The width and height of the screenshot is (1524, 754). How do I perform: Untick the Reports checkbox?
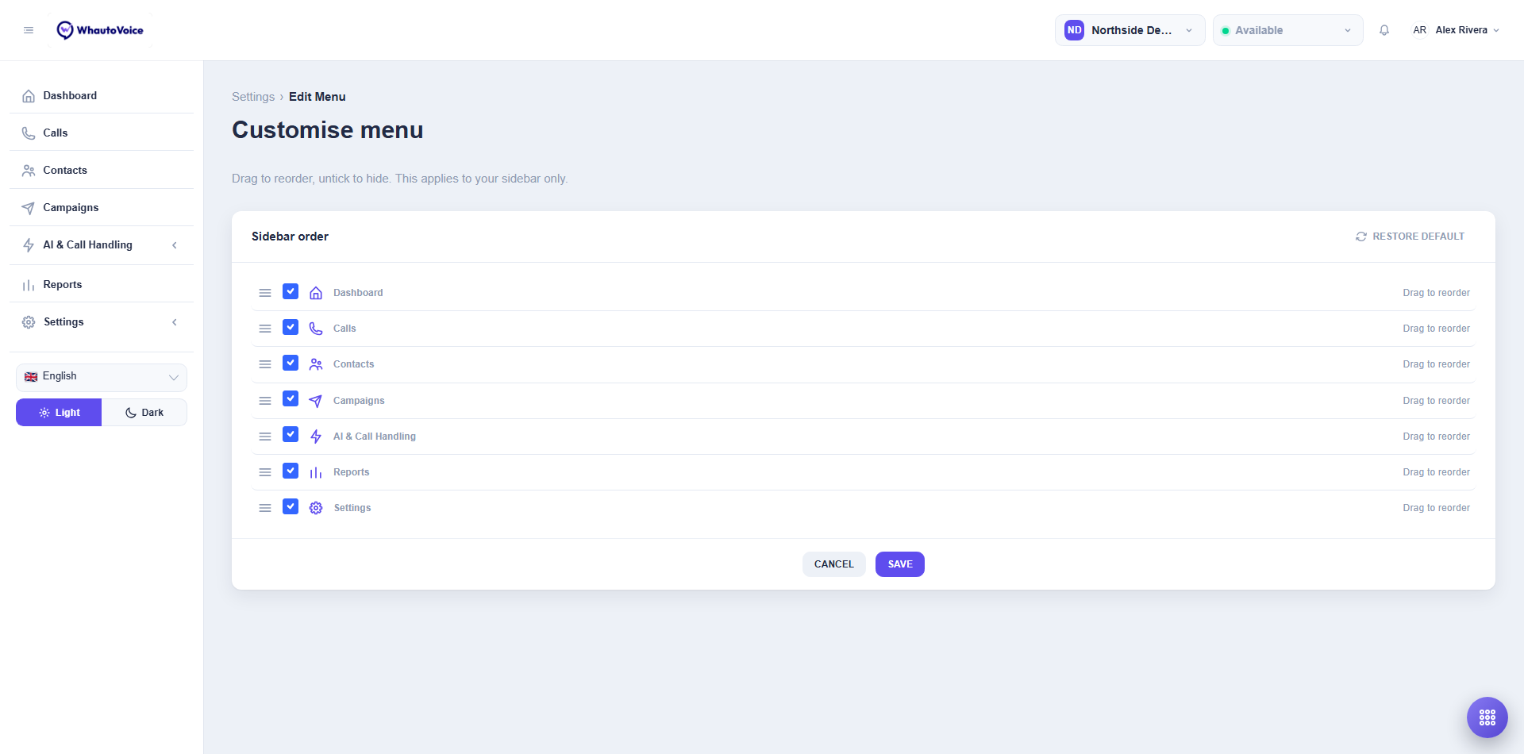click(x=291, y=471)
